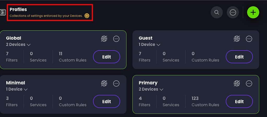Viewport: 267px width, 117px height.
Task: Expand Primary's 2 Devices dropdown
Action: [151, 89]
